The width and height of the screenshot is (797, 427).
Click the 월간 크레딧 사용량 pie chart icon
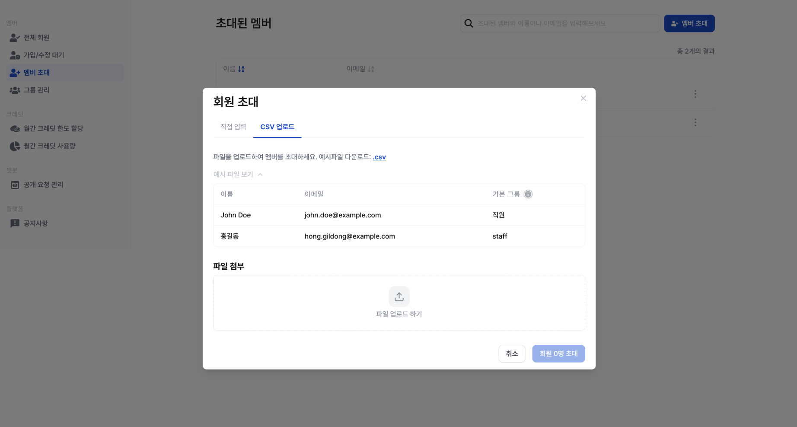tap(15, 146)
